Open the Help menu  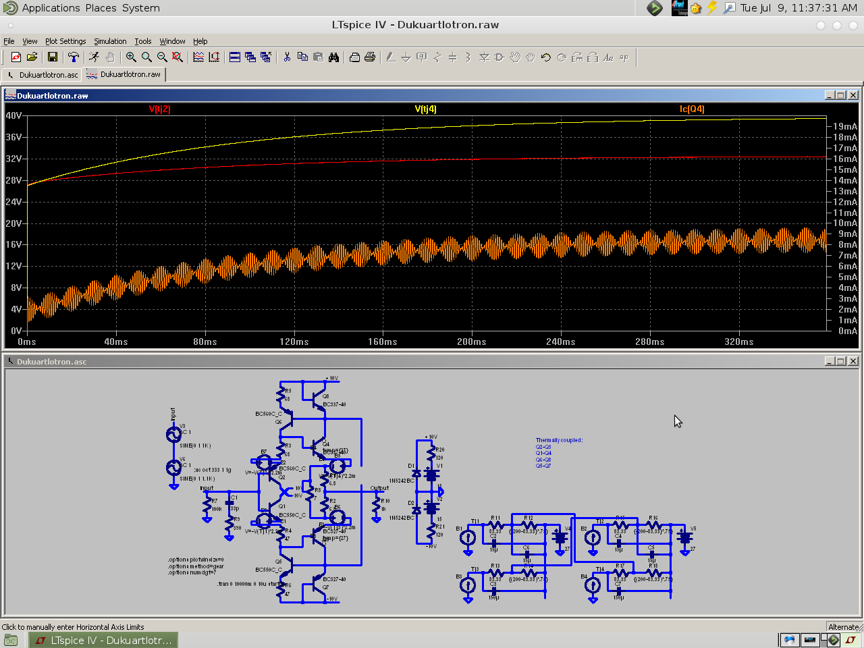200,41
